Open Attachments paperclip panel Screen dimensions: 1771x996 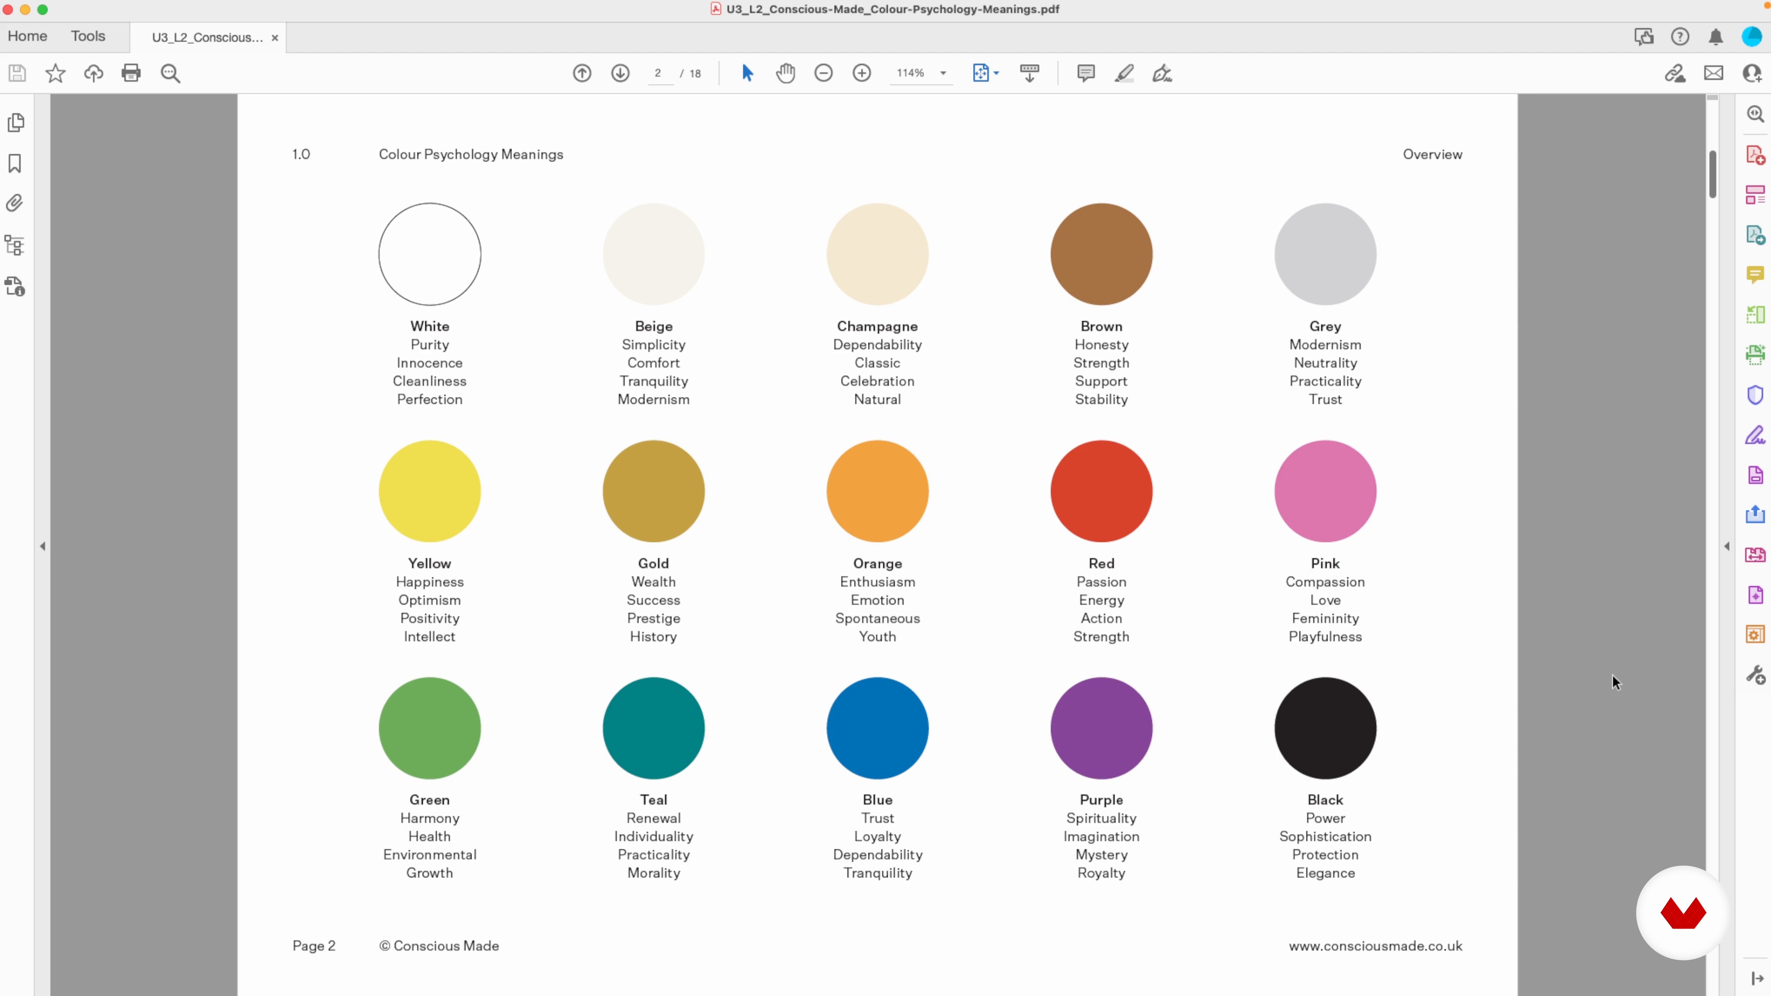point(14,203)
